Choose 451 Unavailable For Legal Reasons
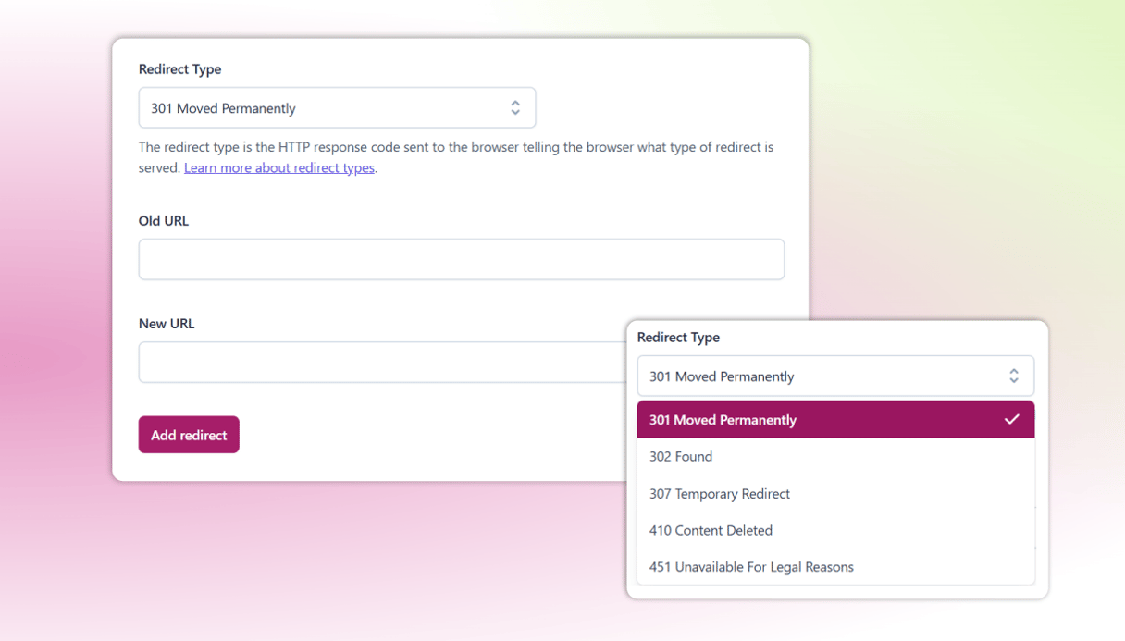 click(751, 567)
